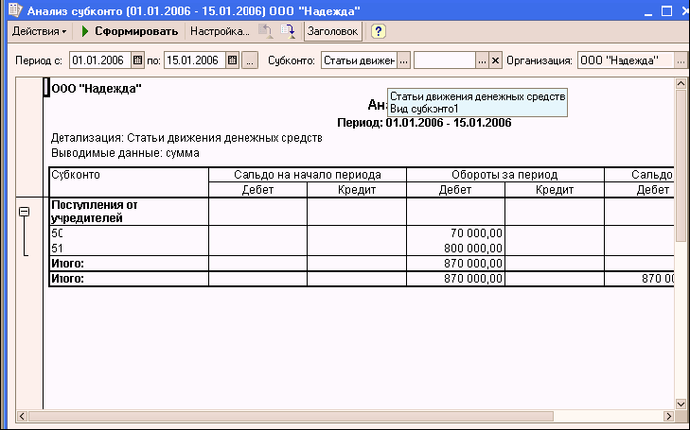Click the help question mark icon
The width and height of the screenshot is (690, 430).
[x=378, y=31]
